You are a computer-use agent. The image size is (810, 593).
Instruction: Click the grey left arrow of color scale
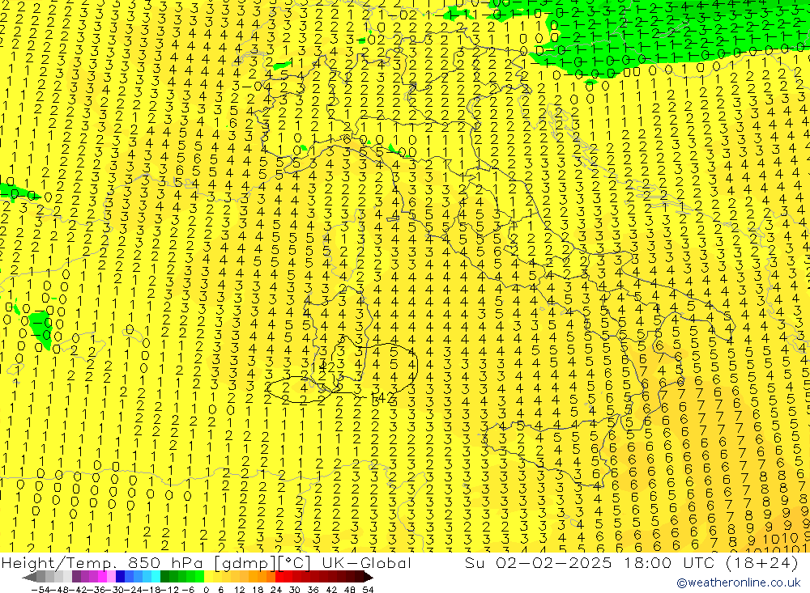[29, 578]
